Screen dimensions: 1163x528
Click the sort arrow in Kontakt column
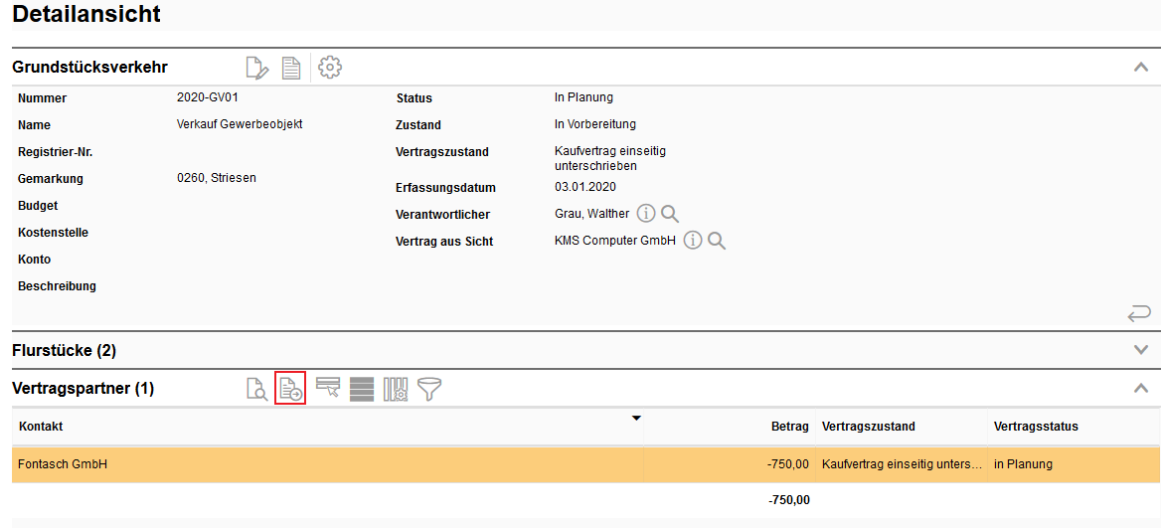point(636,419)
